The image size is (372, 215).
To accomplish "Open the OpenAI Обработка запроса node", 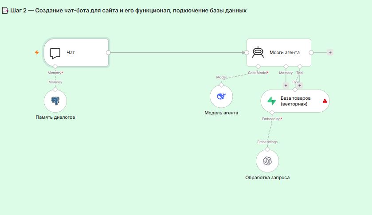I will coord(267,161).
